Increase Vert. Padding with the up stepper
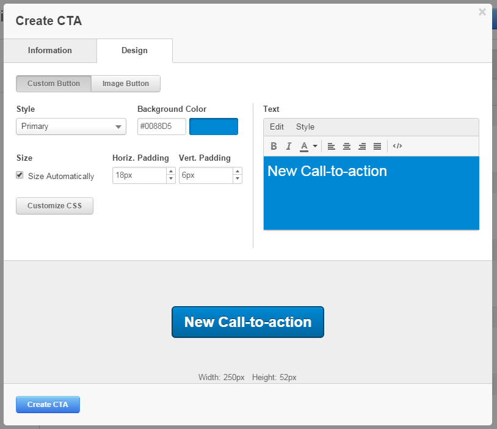 pyautogui.click(x=237, y=172)
